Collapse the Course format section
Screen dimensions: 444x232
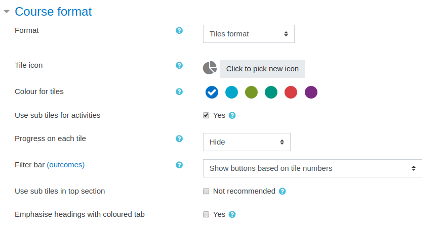pos(7,12)
